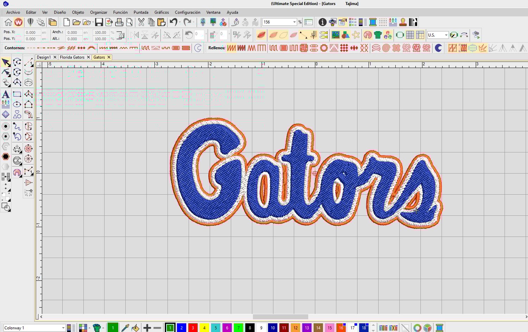This screenshot has height=332, width=528.
Task: Click the green T-shirt product icon
Action: point(378,35)
